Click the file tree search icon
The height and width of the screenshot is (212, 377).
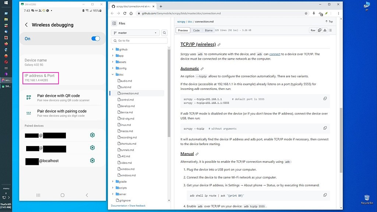point(165,33)
